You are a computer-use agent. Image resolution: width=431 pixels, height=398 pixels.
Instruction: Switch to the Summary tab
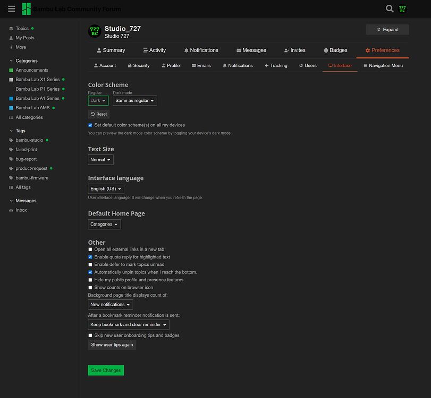(x=111, y=50)
